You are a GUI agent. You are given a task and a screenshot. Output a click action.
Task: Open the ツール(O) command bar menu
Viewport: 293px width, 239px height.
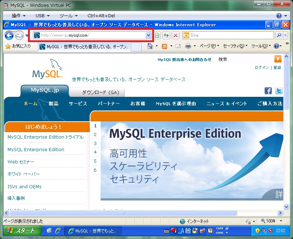(261, 46)
